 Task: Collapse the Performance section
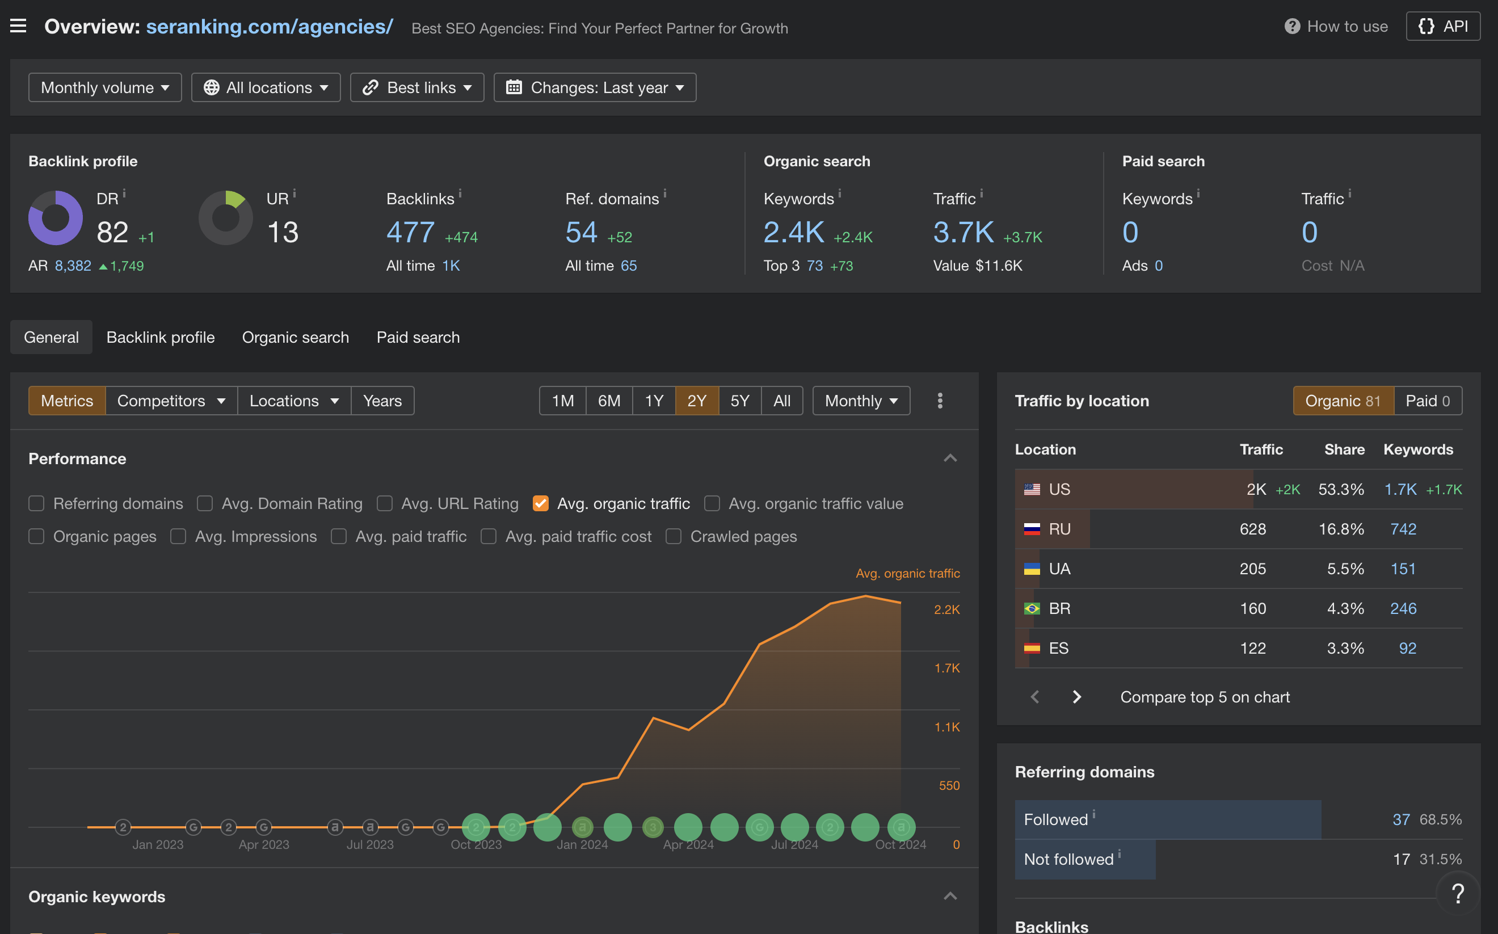pos(950,458)
